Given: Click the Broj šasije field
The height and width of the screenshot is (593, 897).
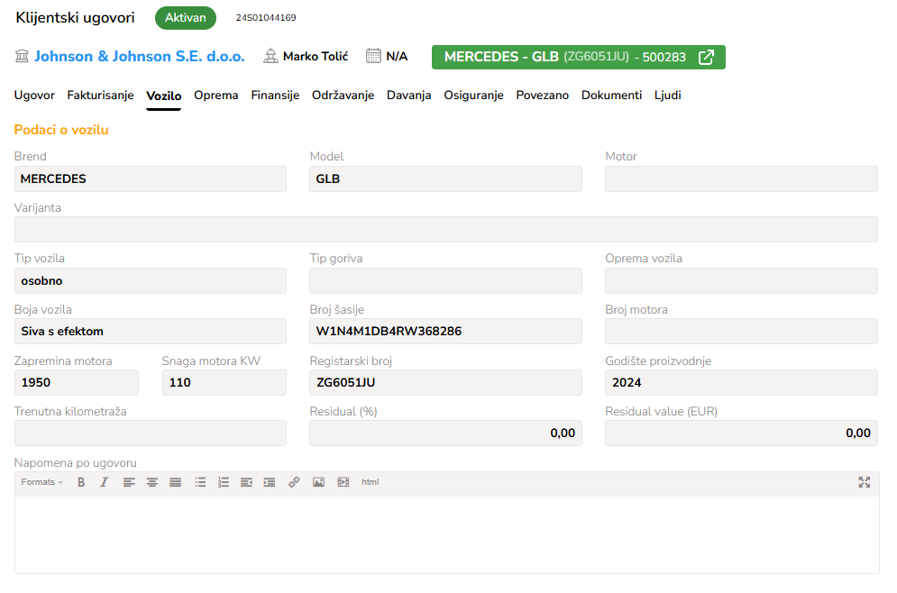Looking at the screenshot, I should coord(445,331).
